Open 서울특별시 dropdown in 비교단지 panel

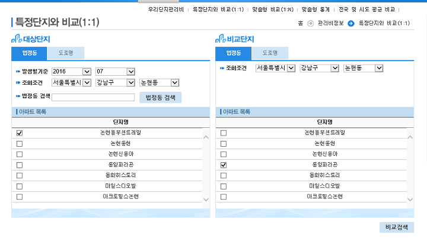coord(275,68)
